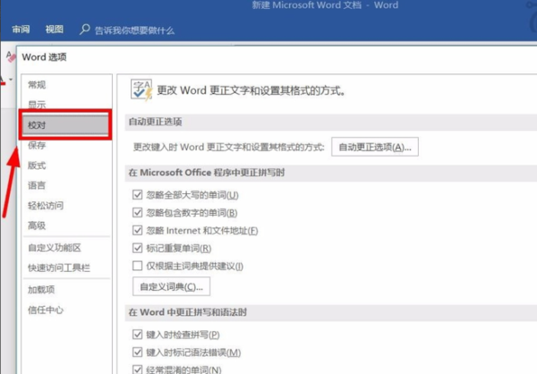Enable 仅根据主词典提供建议 checkbox

point(137,266)
